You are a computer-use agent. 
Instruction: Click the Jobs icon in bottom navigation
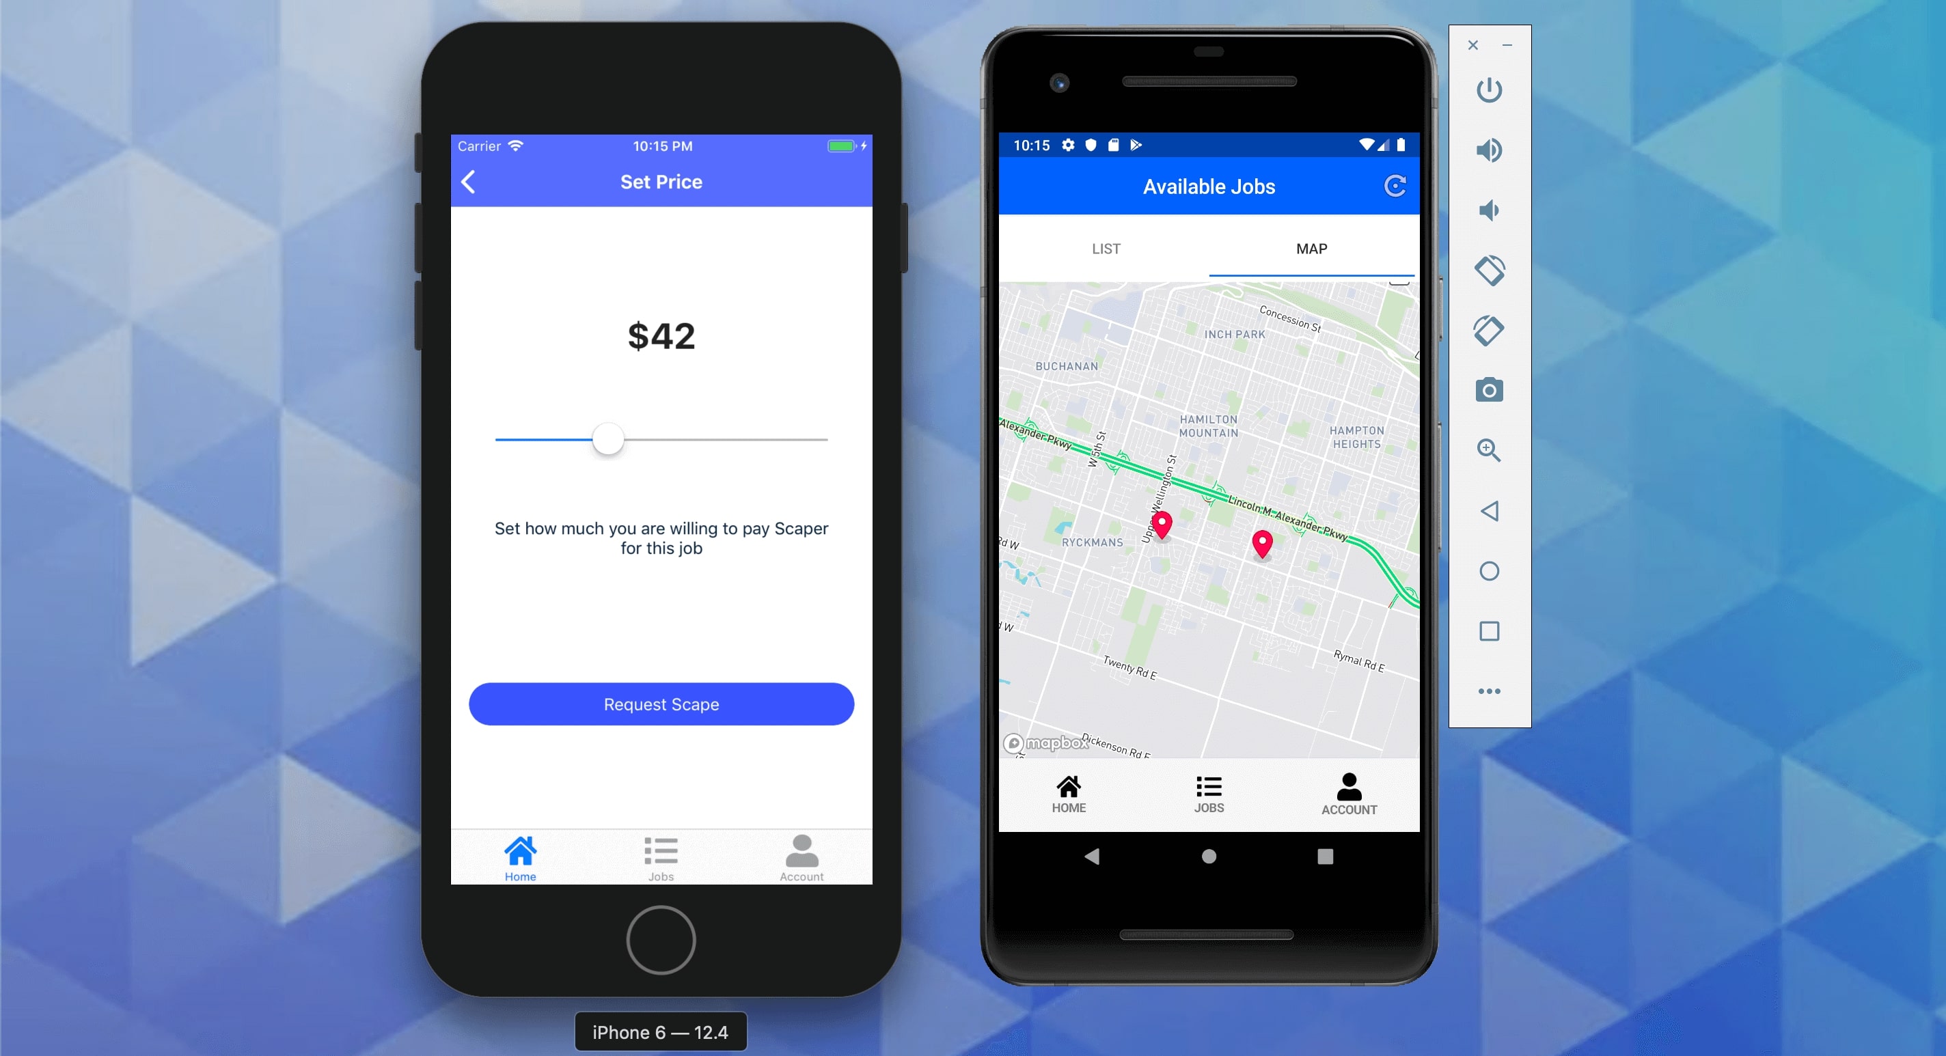coord(659,853)
